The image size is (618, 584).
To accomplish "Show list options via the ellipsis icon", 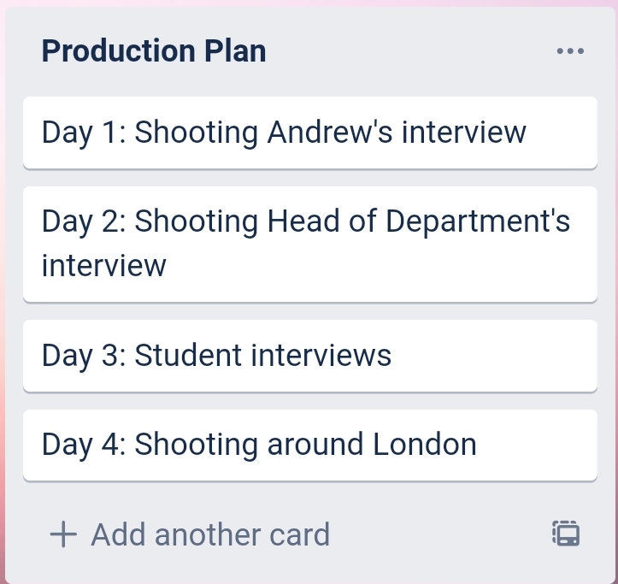I will coord(570,51).
